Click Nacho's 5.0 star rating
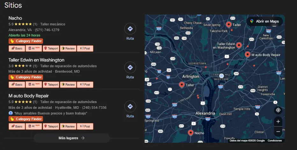 coord(23,24)
